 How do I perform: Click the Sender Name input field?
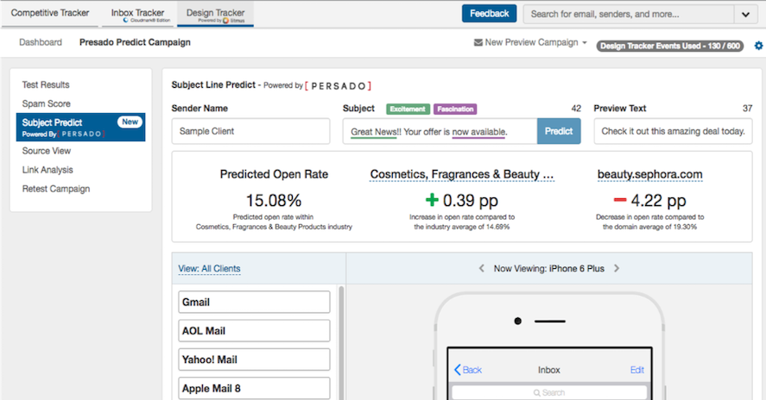[250, 131]
